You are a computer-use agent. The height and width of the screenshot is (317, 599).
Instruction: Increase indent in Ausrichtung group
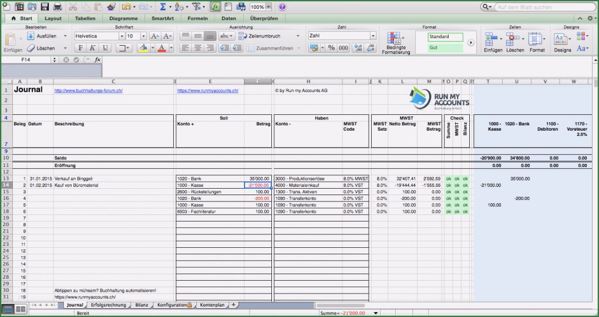(237, 48)
